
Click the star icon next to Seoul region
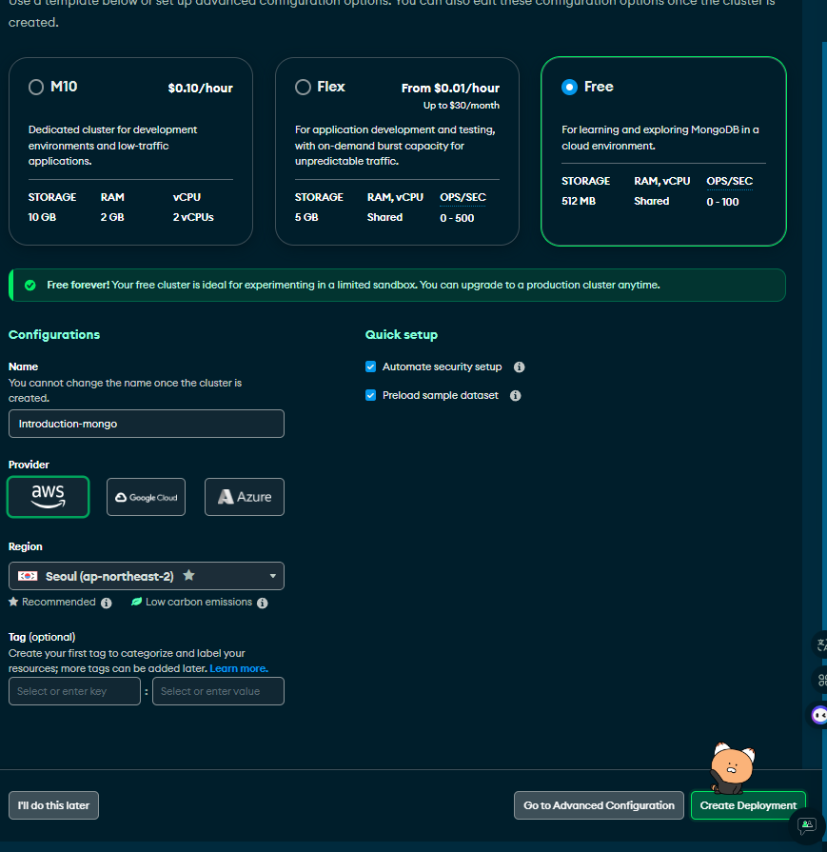[188, 575]
